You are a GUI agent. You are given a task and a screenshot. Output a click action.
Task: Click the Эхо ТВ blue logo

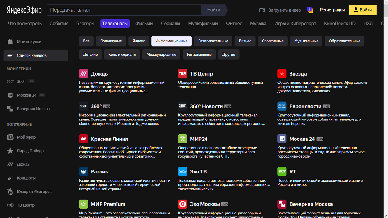[183, 171]
